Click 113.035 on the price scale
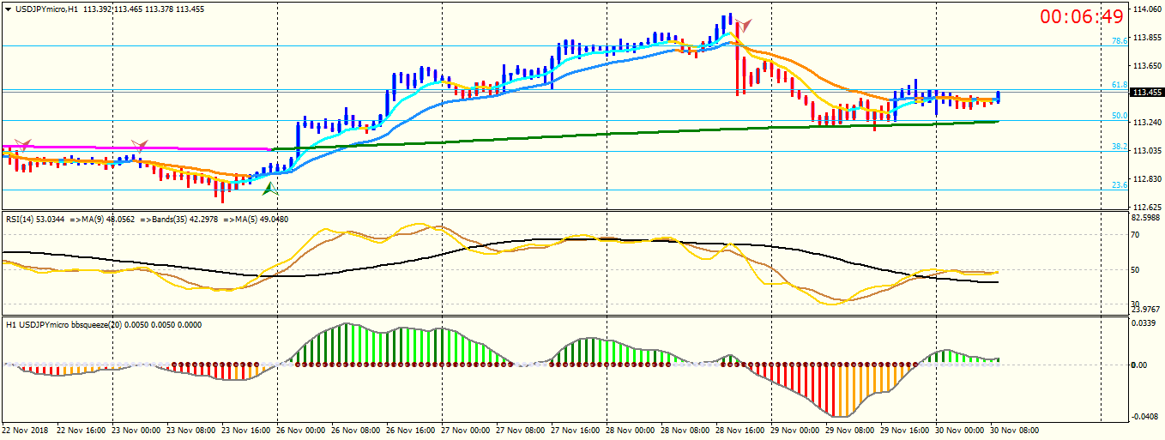Screen dimensions: 1165x440 pyautogui.click(x=1147, y=151)
